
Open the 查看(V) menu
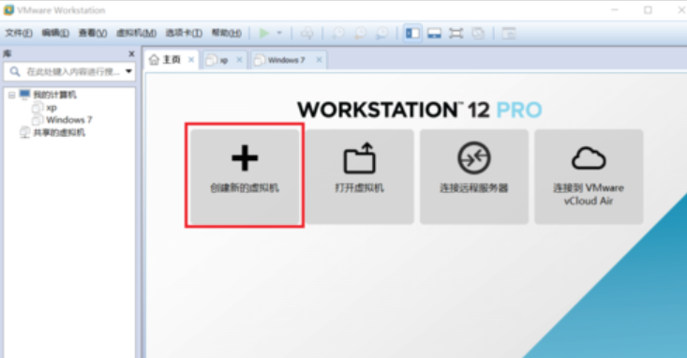(x=93, y=34)
